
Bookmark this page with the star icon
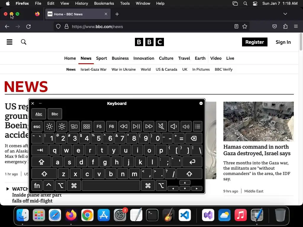point(245,26)
